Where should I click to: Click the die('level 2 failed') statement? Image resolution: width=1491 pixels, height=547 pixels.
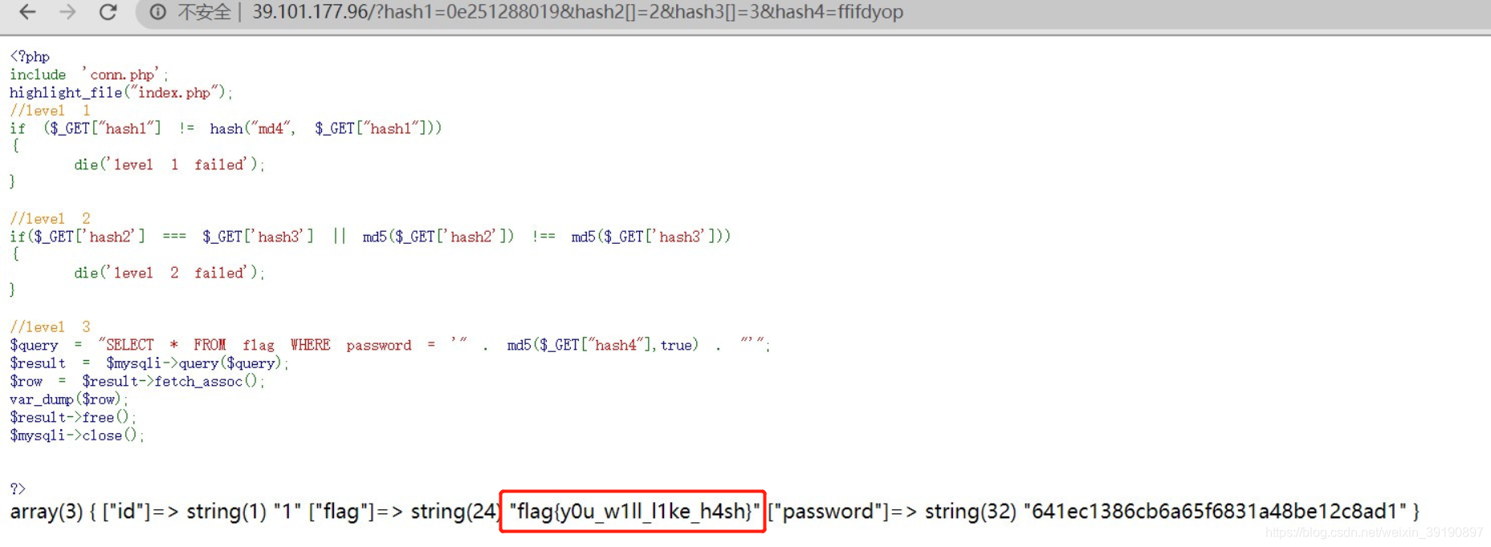(x=169, y=273)
